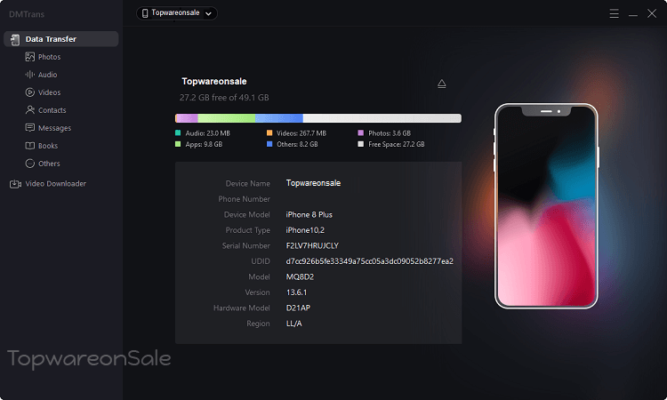The width and height of the screenshot is (667, 400).
Task: Click the Photos purple legend swatch
Action: [x=361, y=133]
